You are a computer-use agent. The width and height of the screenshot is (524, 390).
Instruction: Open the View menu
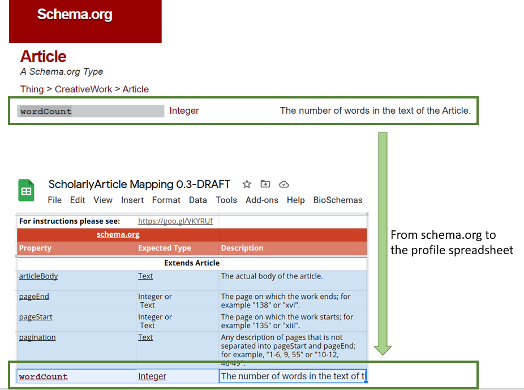[102, 200]
